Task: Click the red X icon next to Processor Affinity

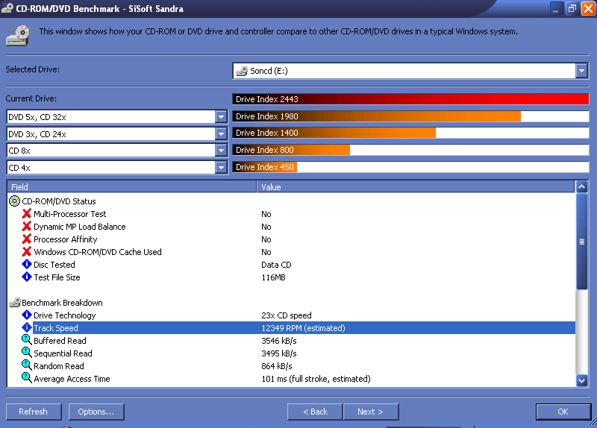Action: [27, 239]
